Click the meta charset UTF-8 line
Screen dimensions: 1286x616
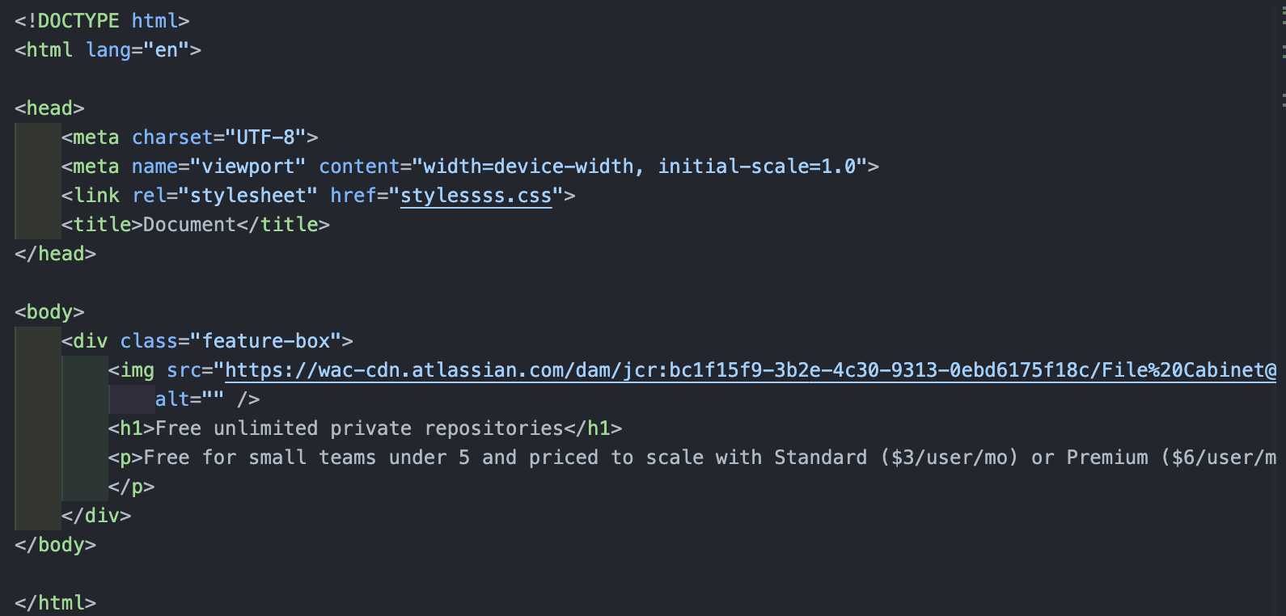[x=189, y=137]
